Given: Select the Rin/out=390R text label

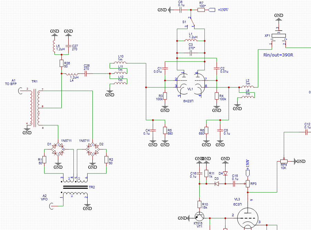Looking at the screenshot, I should 278,55.
